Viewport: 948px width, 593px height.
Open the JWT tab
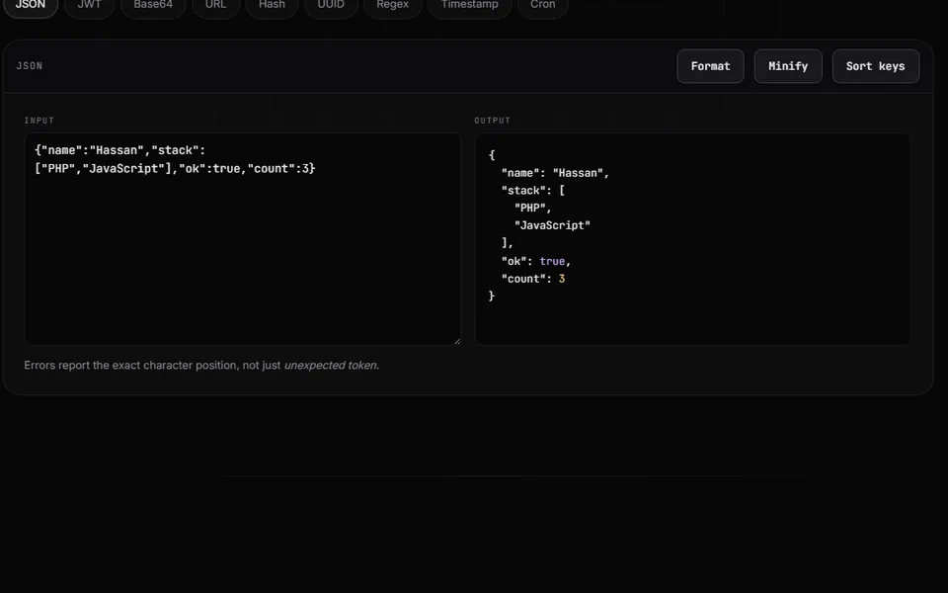[90, 6]
